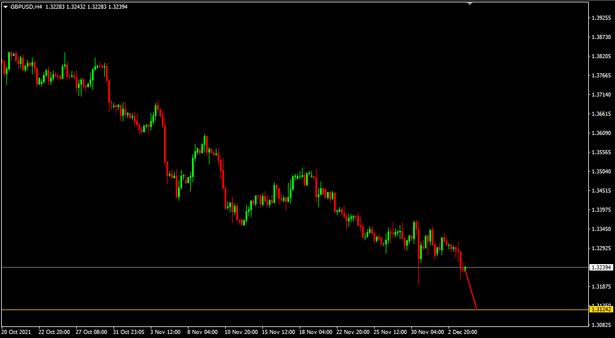Click the 8 Nov 04:00 time label
Viewport: 615px width, 338px height.
[202, 332]
